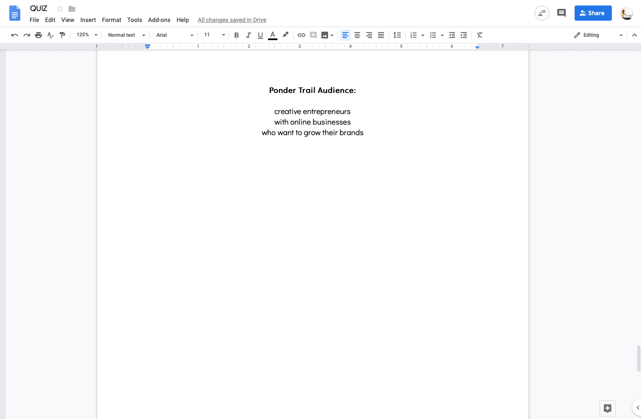
Task: Star the QUIZ document
Action: tap(60, 8)
